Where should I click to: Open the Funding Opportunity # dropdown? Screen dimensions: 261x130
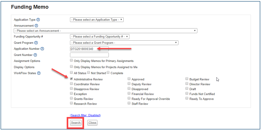point(99,37)
